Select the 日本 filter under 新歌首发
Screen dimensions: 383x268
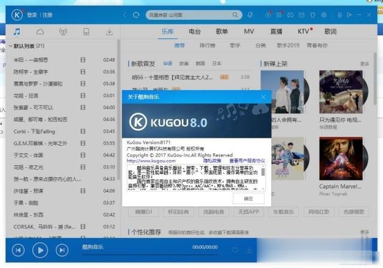coord(217,64)
